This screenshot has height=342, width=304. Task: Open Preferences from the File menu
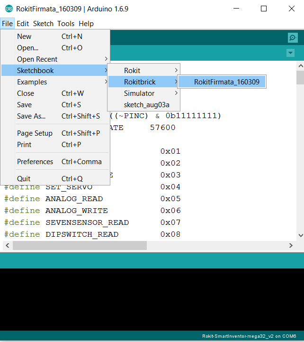point(55,162)
